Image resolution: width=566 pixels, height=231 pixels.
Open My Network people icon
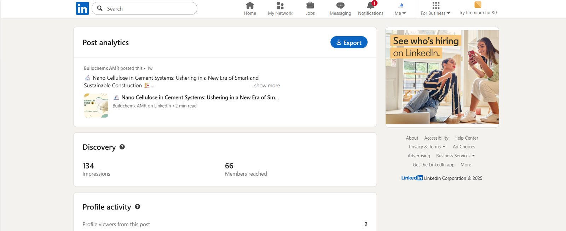point(280,5)
